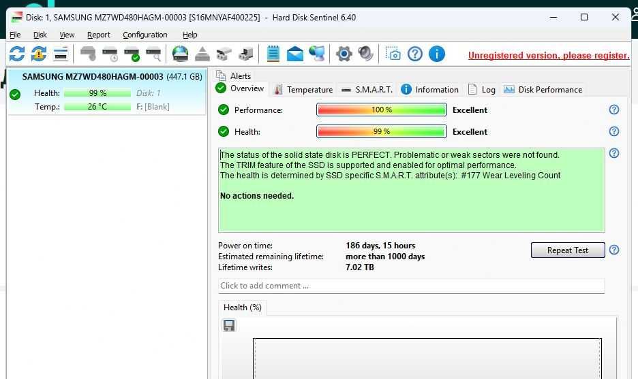638x379 pixels.
Task: Click disk icon with magnifying glass
Action: [x=154, y=54]
